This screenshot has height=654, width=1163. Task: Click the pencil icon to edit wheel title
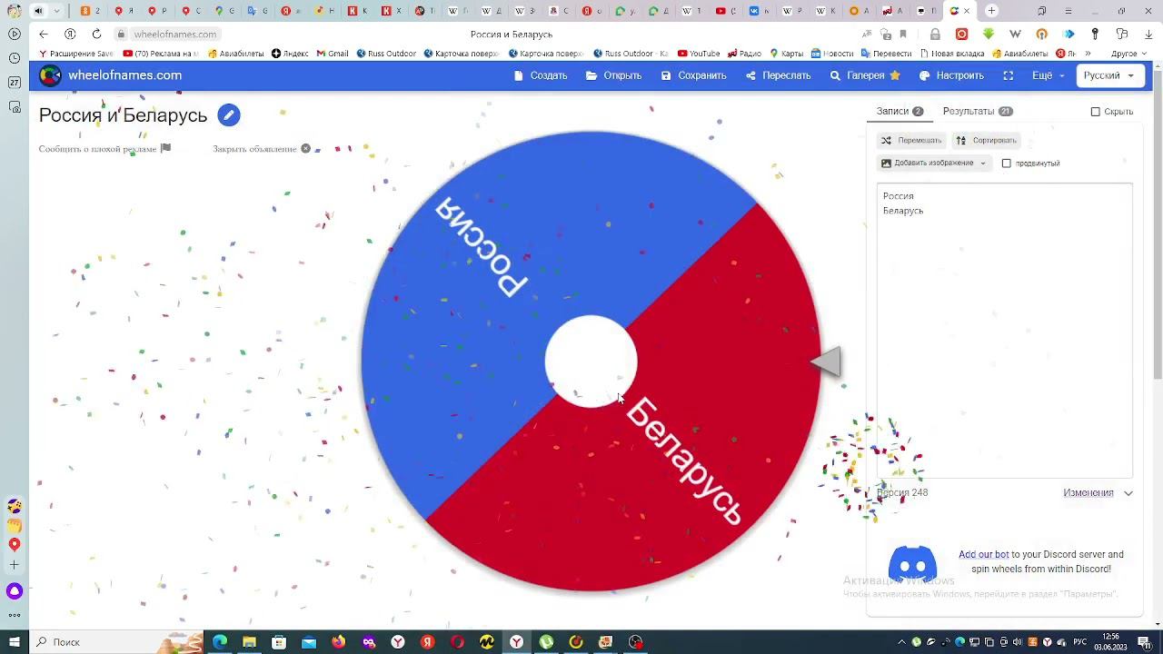click(229, 115)
